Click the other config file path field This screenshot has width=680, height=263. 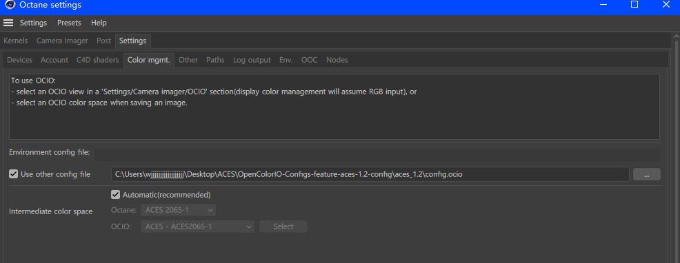(370, 174)
